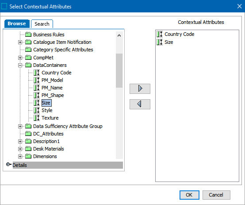Confirm selection with the OK button

tap(189, 195)
